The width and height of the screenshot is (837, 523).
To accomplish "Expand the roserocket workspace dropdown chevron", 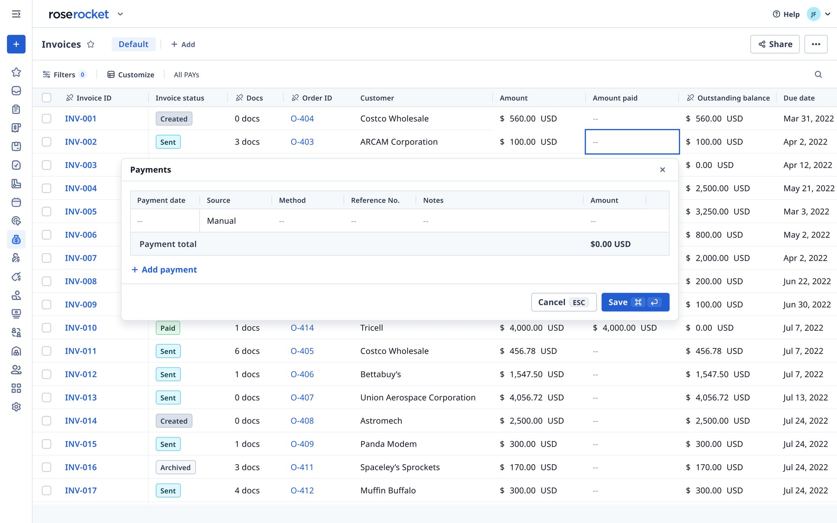I will click(120, 14).
